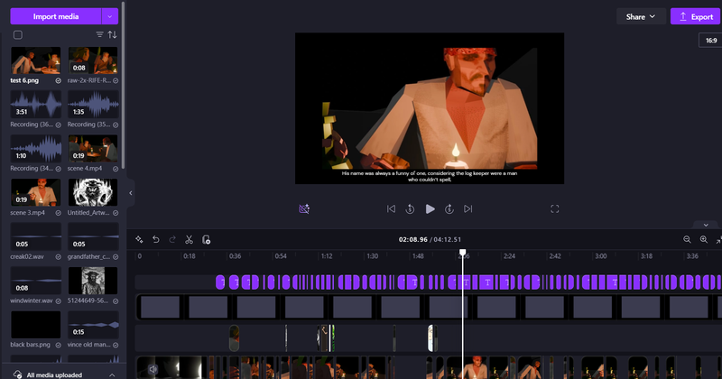This screenshot has height=379, width=722.
Task: Click the check icon beside black bars.png
Action: click(x=59, y=345)
